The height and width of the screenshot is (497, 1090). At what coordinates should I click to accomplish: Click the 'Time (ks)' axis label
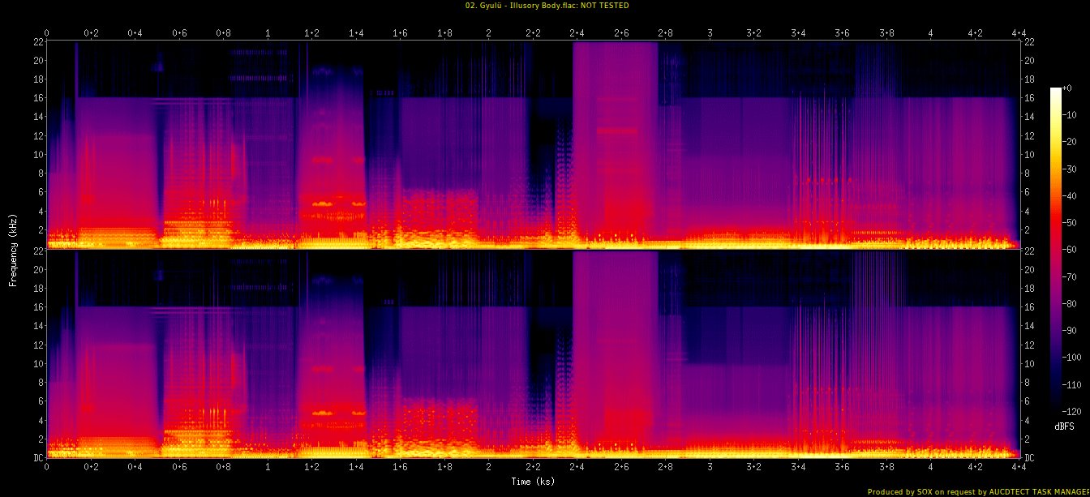click(533, 482)
